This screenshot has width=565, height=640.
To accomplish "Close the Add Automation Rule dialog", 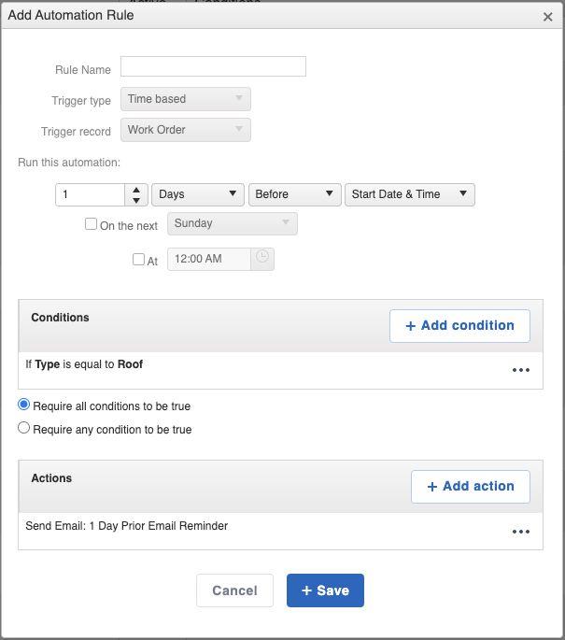I will 547,17.
